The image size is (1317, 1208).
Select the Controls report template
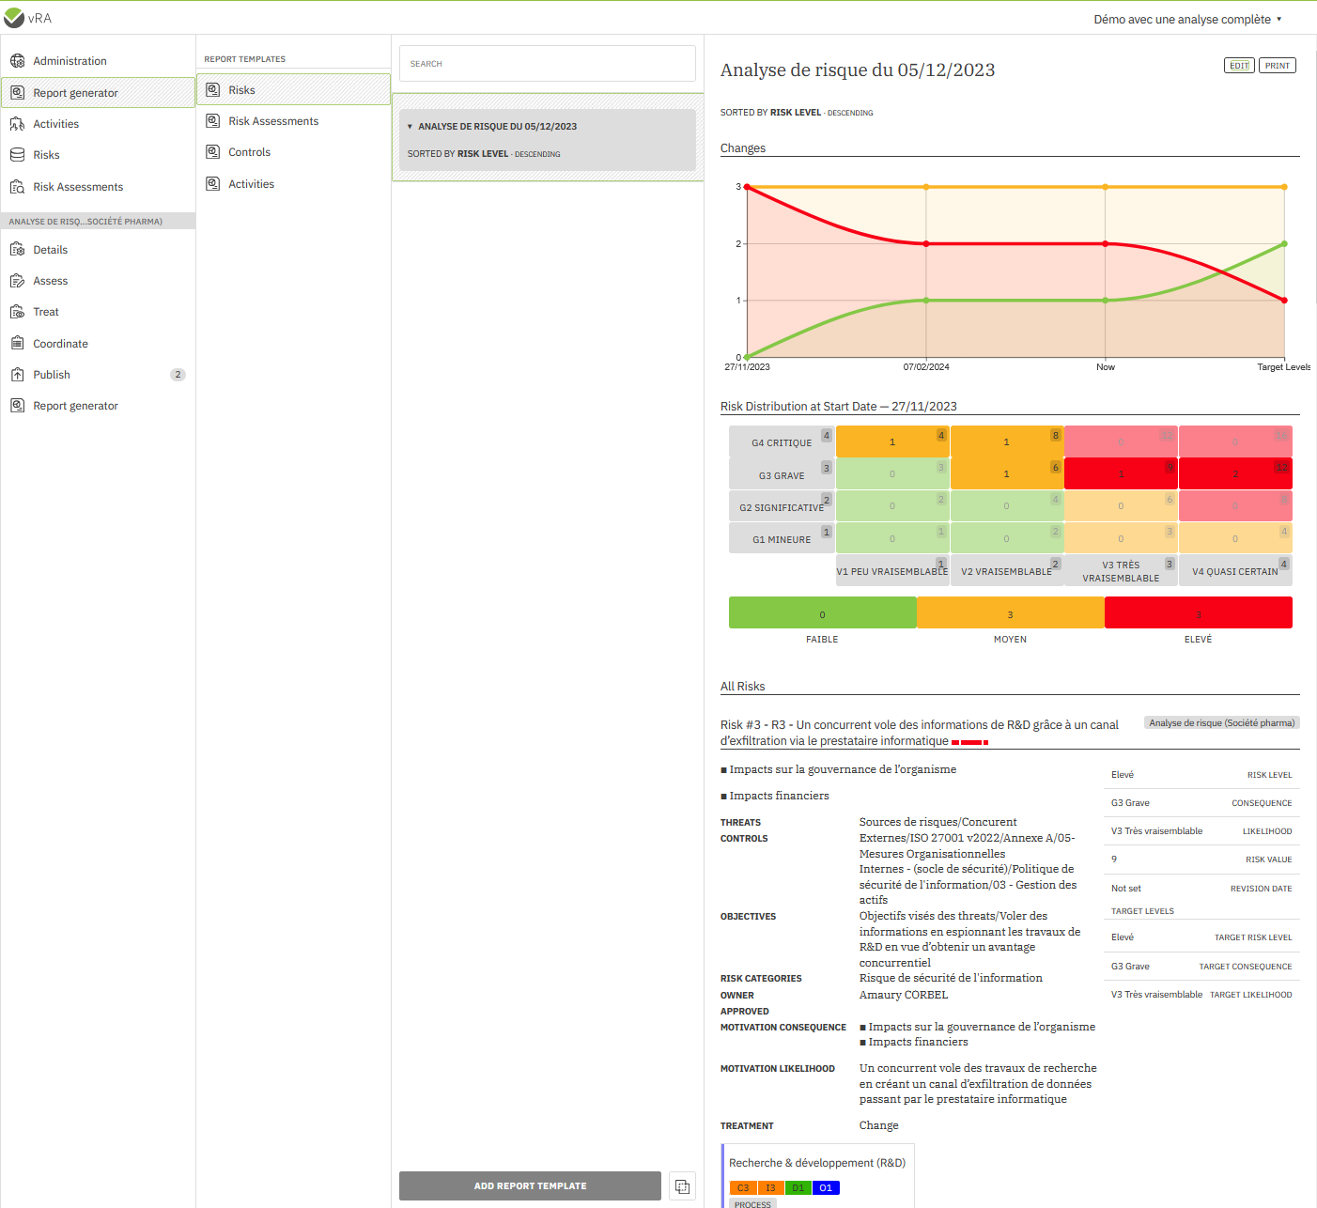(x=249, y=152)
